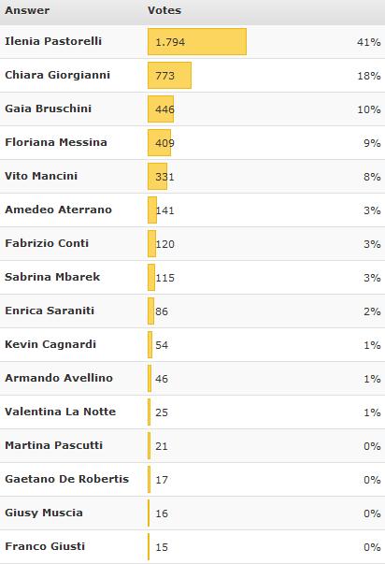Select the Ilenia Pastorelli row name
Viewport: 385px width, 564px height.
click(x=53, y=41)
